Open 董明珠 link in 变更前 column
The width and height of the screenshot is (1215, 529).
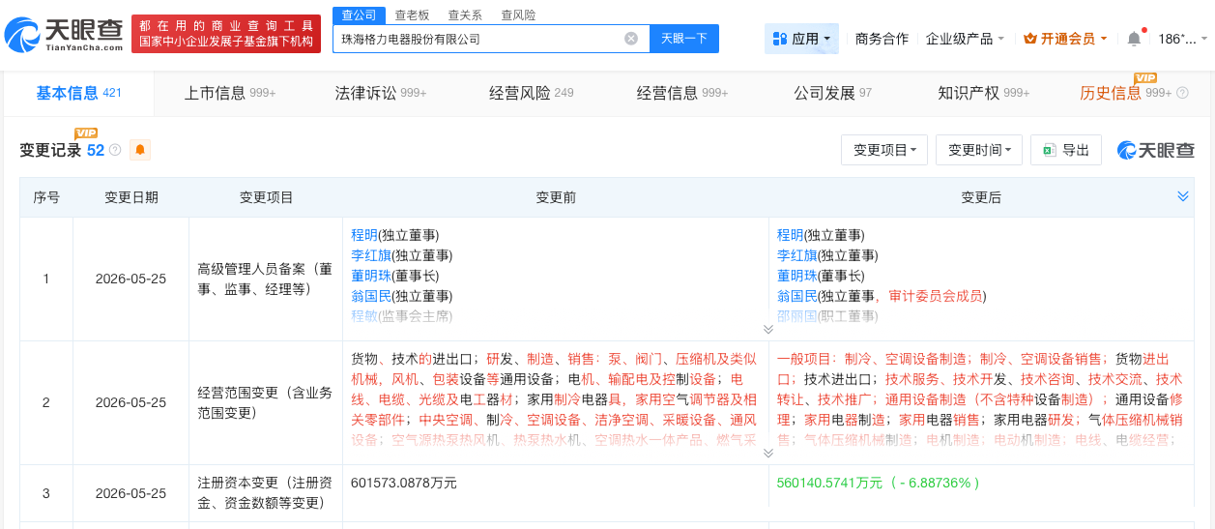pyautogui.click(x=370, y=276)
